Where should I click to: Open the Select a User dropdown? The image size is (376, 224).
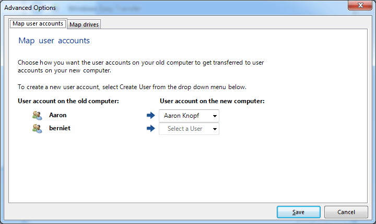pyautogui.click(x=189, y=129)
